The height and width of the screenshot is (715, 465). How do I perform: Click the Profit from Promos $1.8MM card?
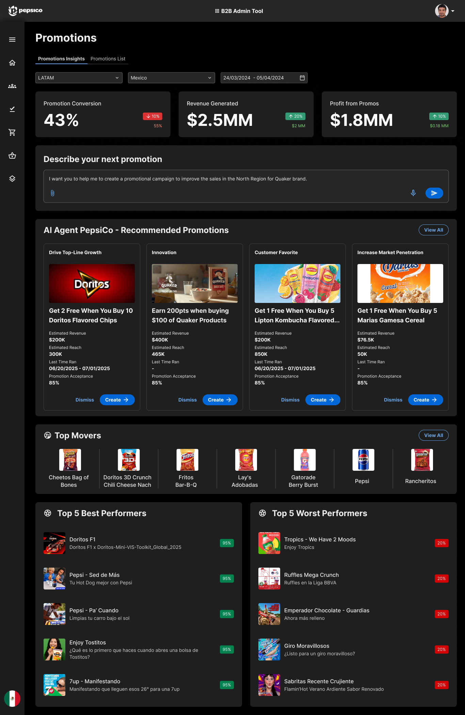point(389,114)
